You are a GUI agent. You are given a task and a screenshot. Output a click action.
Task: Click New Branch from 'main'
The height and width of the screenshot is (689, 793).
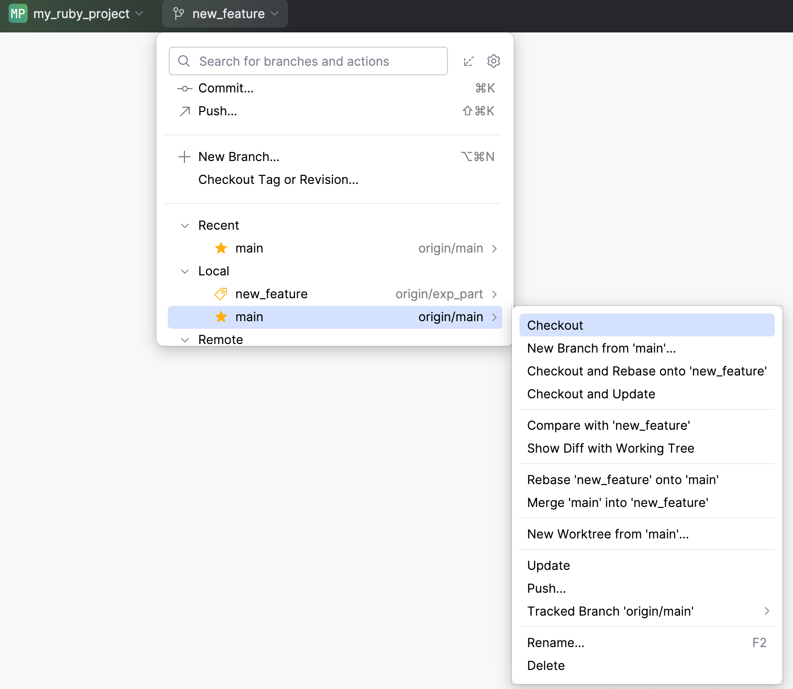coord(601,348)
